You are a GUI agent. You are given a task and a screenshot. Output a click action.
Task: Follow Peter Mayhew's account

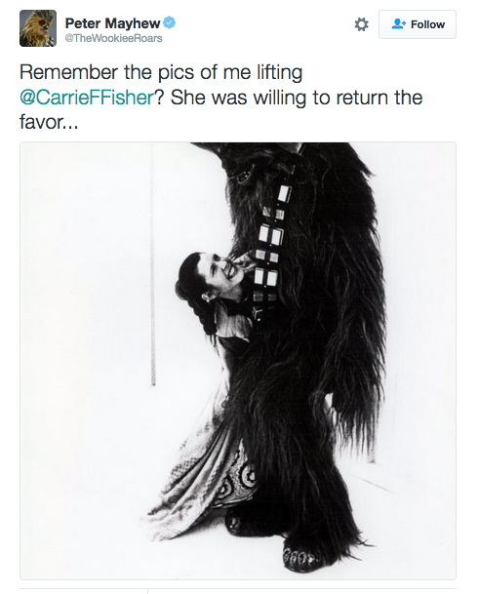(x=418, y=24)
